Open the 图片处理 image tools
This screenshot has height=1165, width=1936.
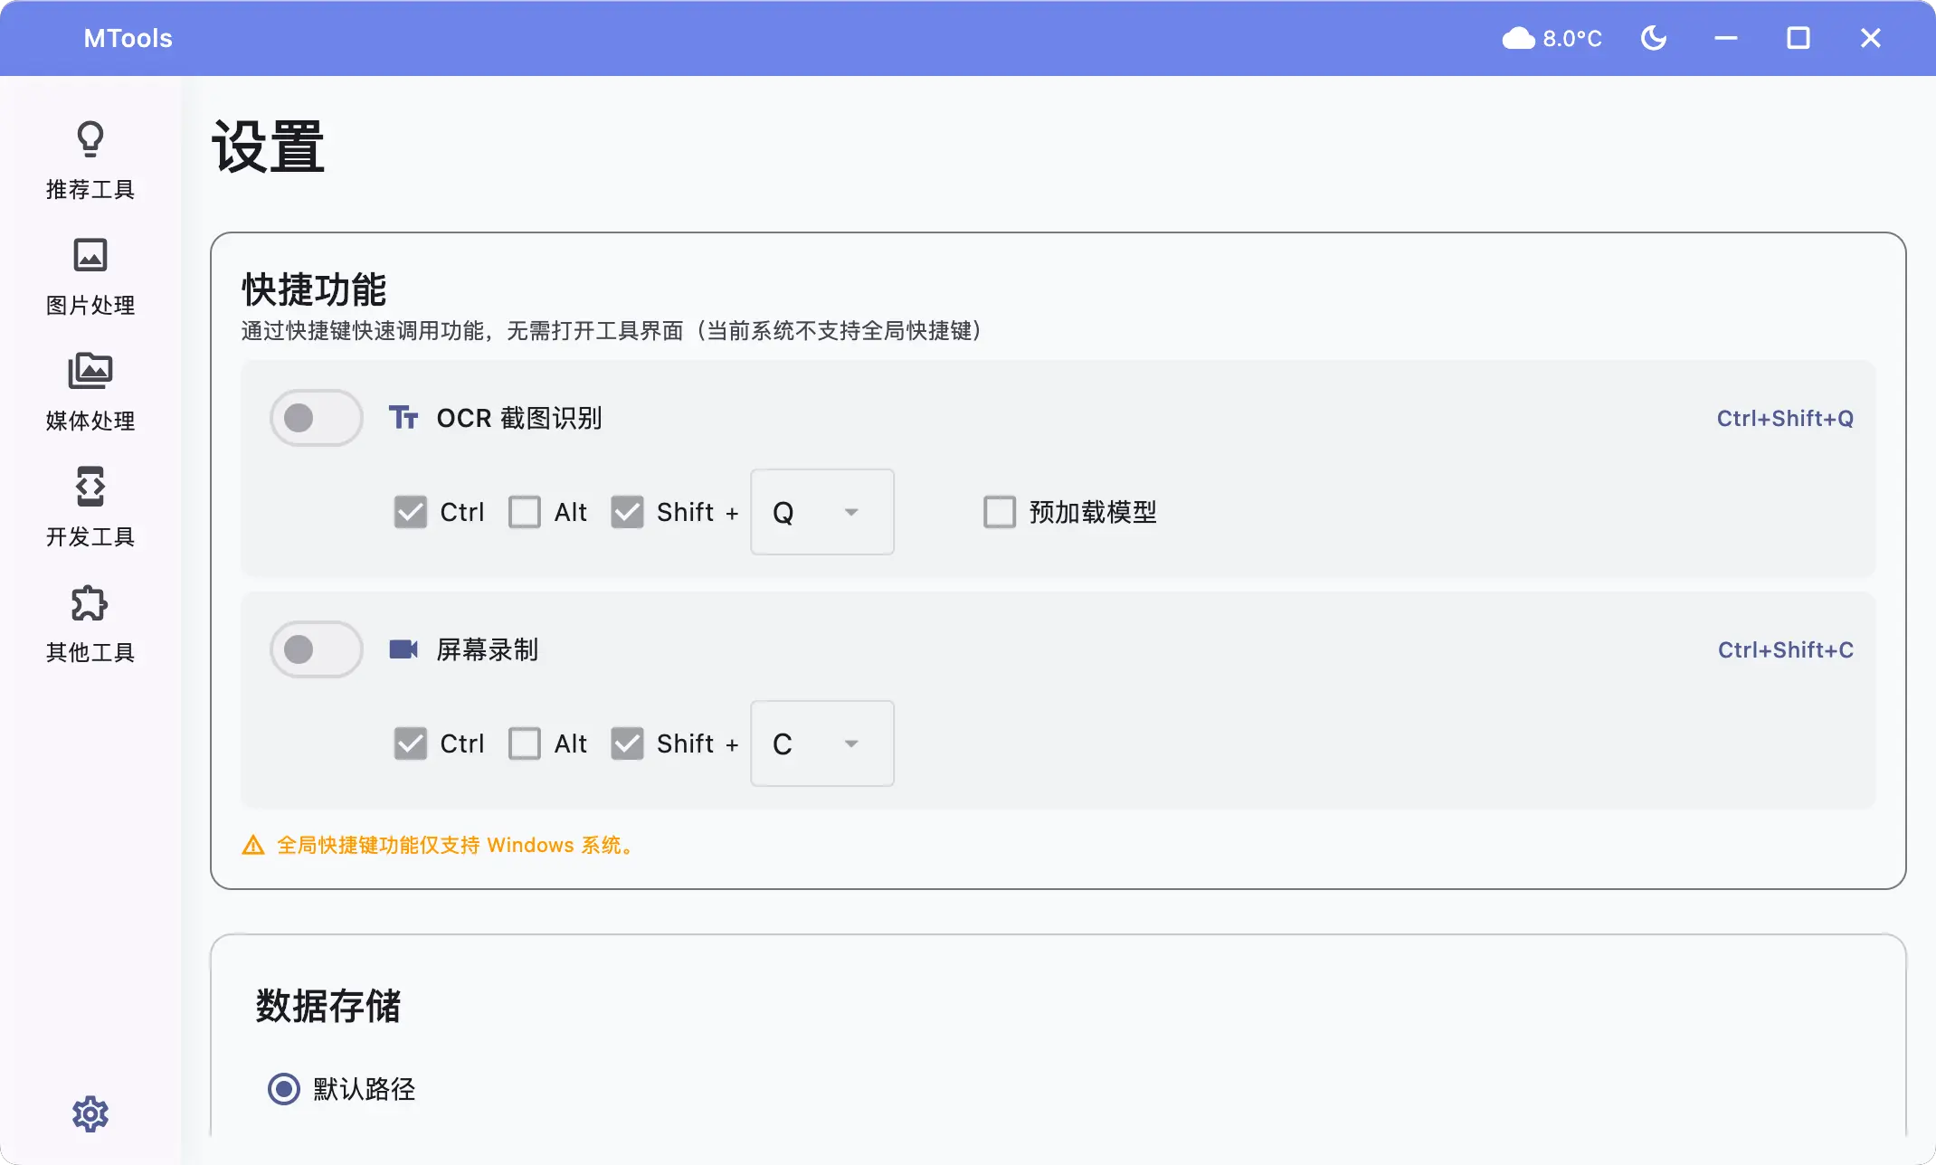point(90,276)
